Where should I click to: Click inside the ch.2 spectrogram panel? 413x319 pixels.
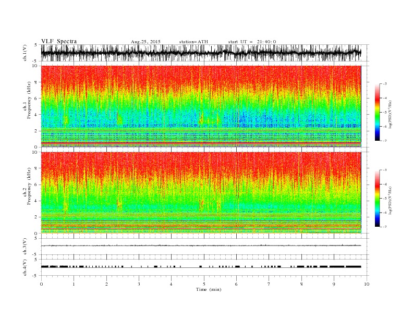coord(201,193)
